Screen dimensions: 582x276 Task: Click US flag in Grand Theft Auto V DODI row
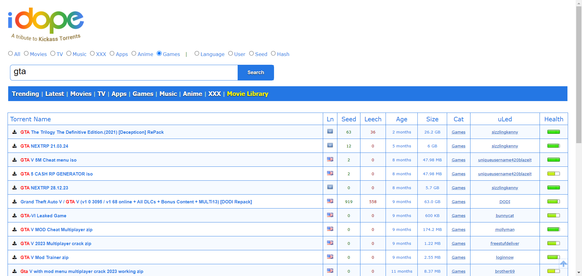point(330,201)
